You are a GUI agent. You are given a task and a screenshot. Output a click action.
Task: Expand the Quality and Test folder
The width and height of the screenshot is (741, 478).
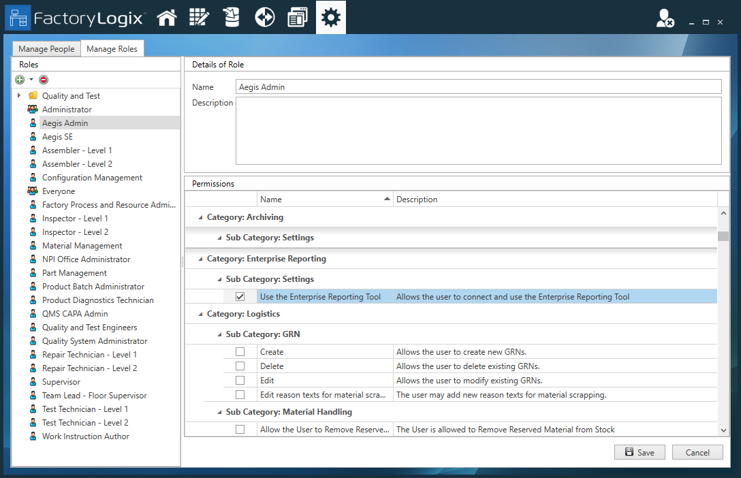click(x=20, y=95)
